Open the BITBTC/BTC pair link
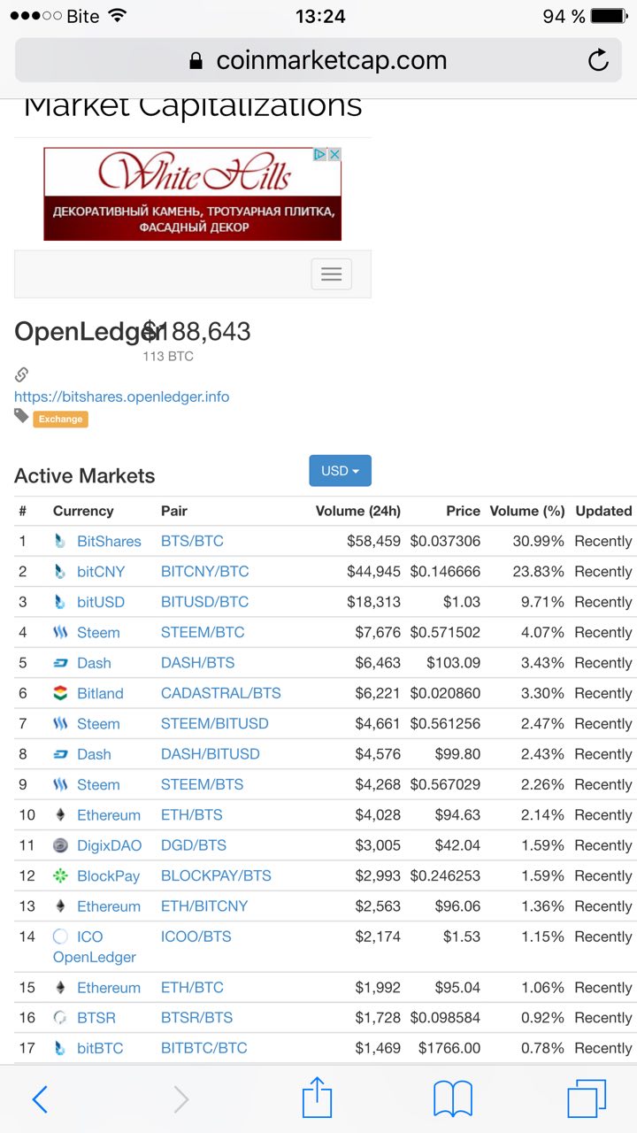This screenshot has height=1133, width=637. 204,1048
